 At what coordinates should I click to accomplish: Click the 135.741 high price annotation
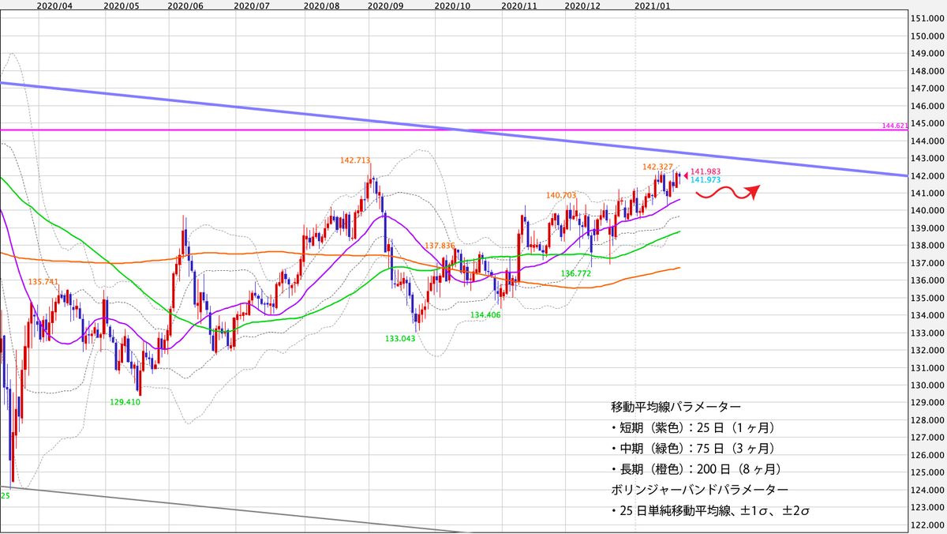pos(43,281)
